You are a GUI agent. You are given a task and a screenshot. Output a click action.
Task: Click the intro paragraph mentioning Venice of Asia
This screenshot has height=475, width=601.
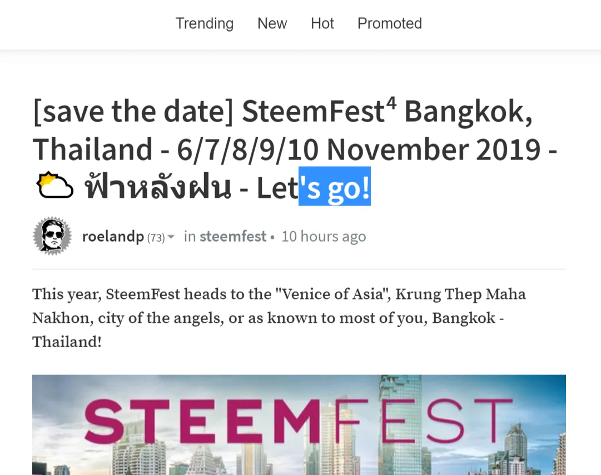pos(279,318)
